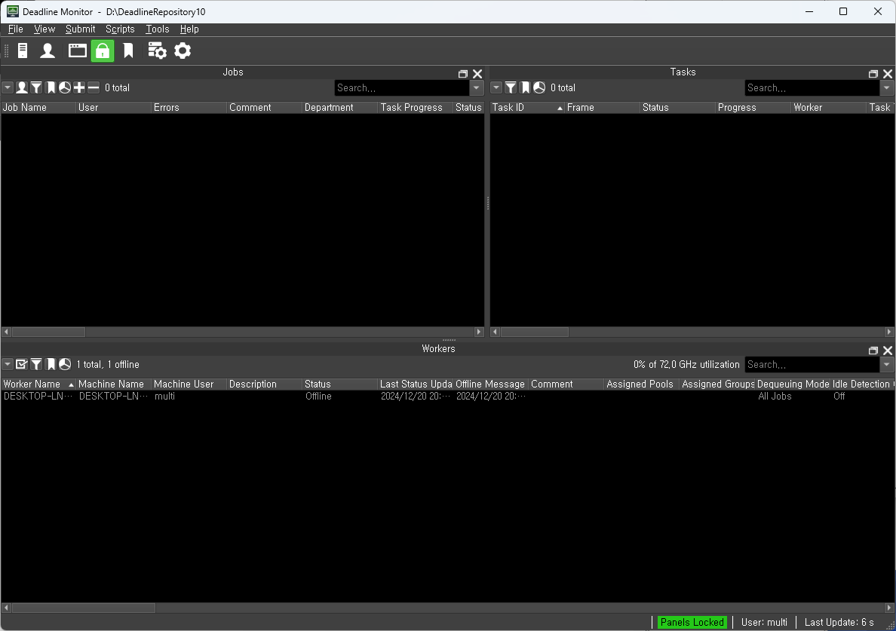Open the repository options server-gear icon
Screen dimensions: 896x631
click(x=157, y=51)
